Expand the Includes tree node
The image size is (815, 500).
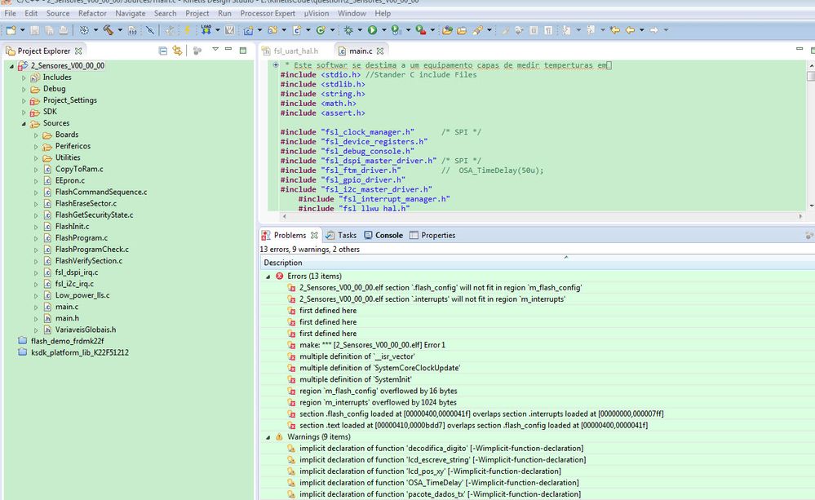click(x=24, y=77)
